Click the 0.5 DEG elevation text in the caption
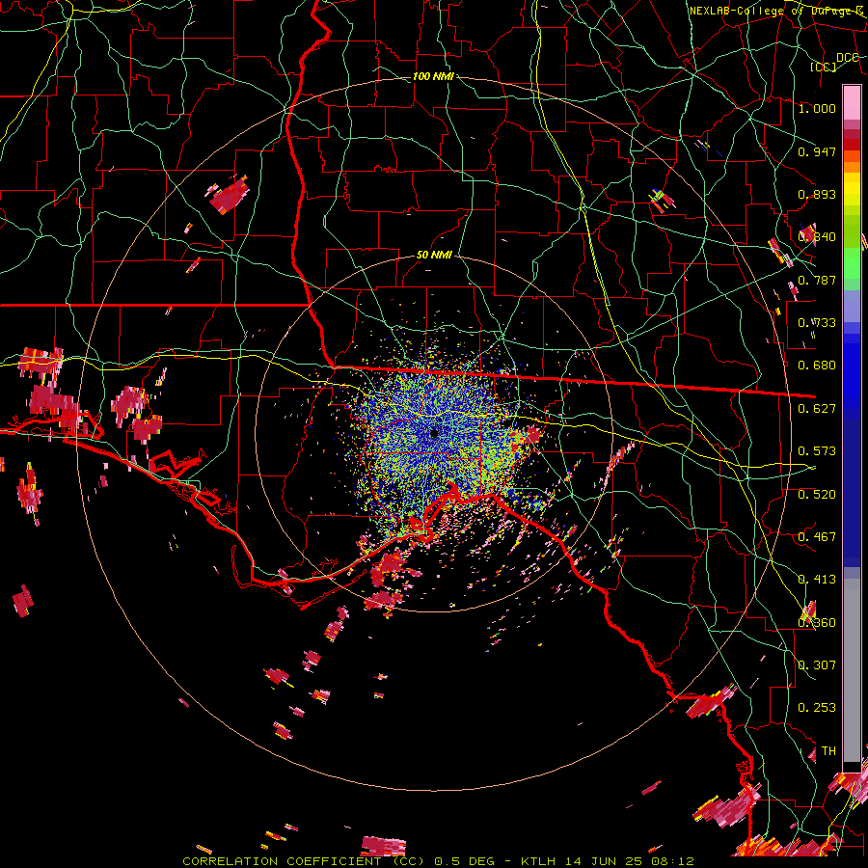The width and height of the screenshot is (868, 868). [x=465, y=861]
